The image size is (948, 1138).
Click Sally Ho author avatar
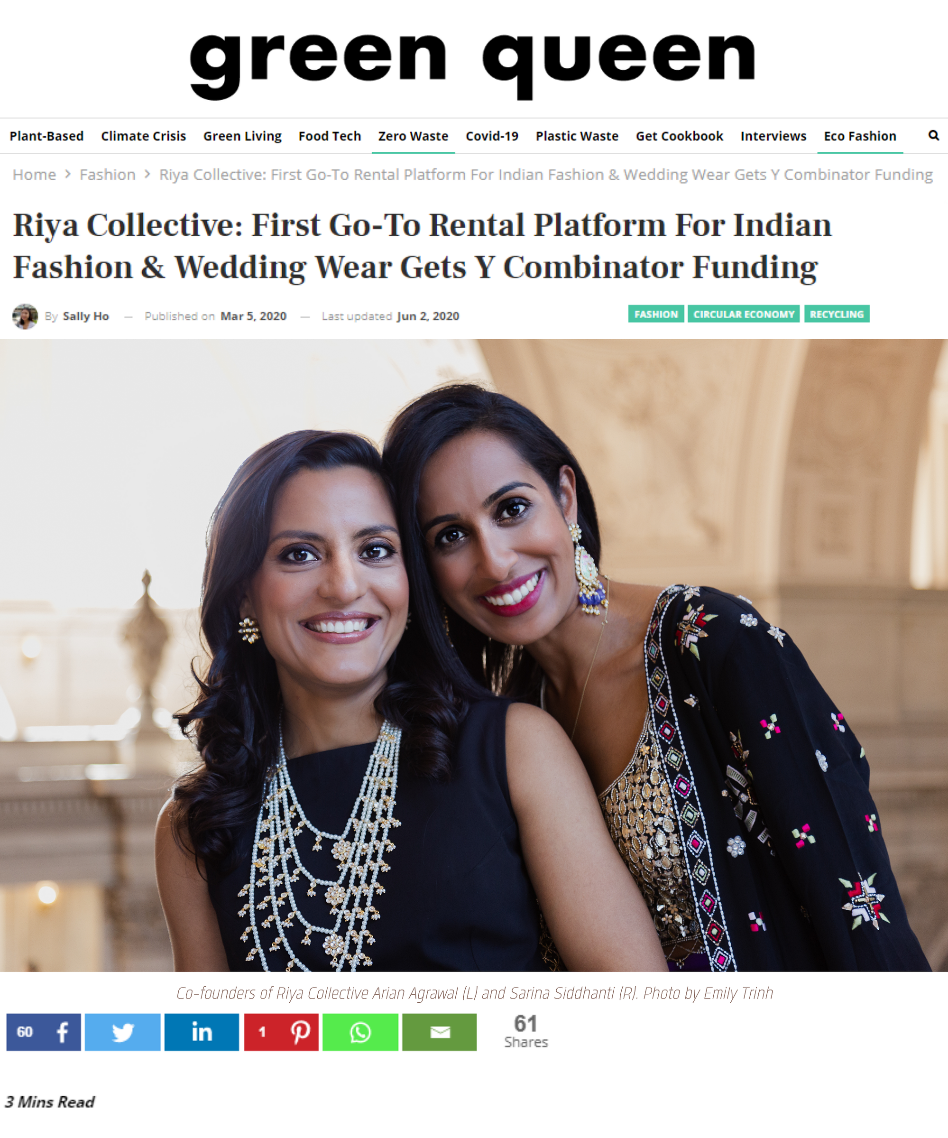pyautogui.click(x=25, y=316)
